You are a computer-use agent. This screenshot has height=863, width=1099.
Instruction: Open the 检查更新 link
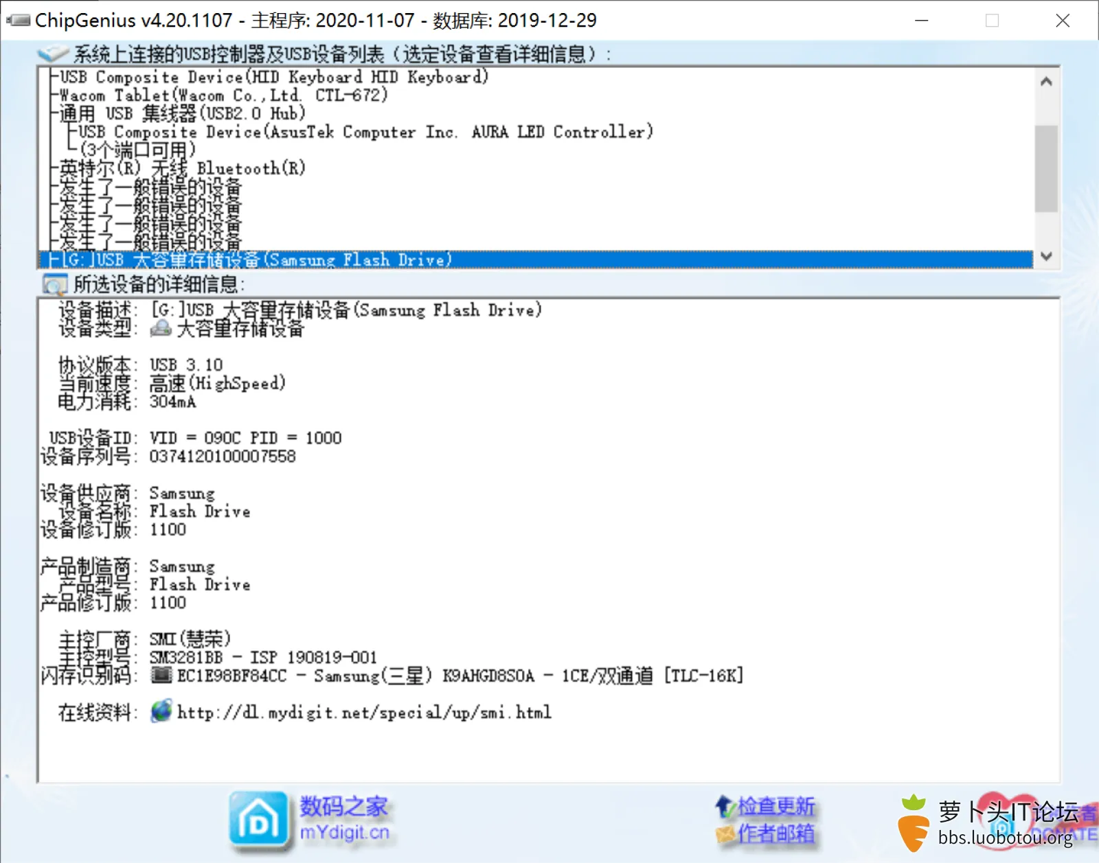(x=776, y=806)
